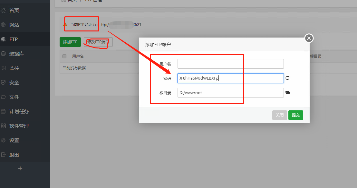Click the grey 关闭 button

[280, 115]
